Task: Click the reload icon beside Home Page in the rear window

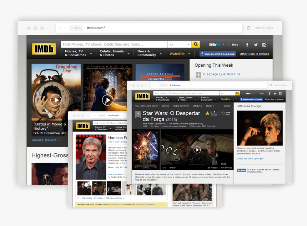Action: click(248, 28)
